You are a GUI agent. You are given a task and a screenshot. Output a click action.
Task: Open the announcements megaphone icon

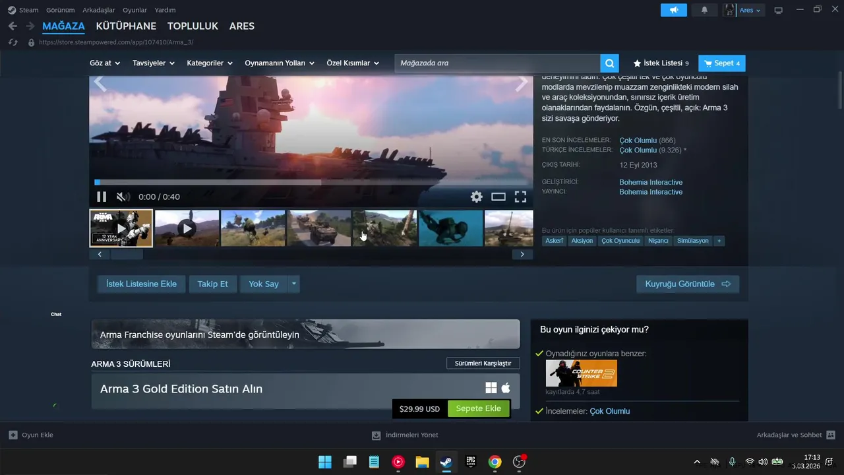click(674, 10)
